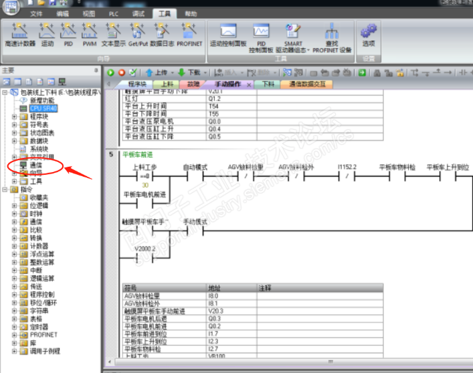Open the 编辑 ribbon tab

[x=62, y=13]
